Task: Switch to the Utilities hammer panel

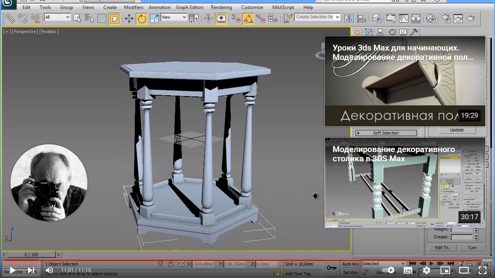Action: [415, 32]
